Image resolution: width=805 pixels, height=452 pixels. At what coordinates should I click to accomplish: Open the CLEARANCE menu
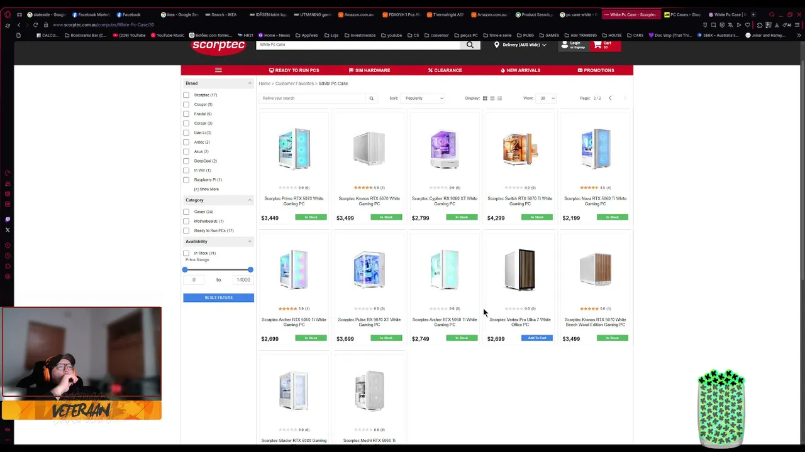(445, 70)
